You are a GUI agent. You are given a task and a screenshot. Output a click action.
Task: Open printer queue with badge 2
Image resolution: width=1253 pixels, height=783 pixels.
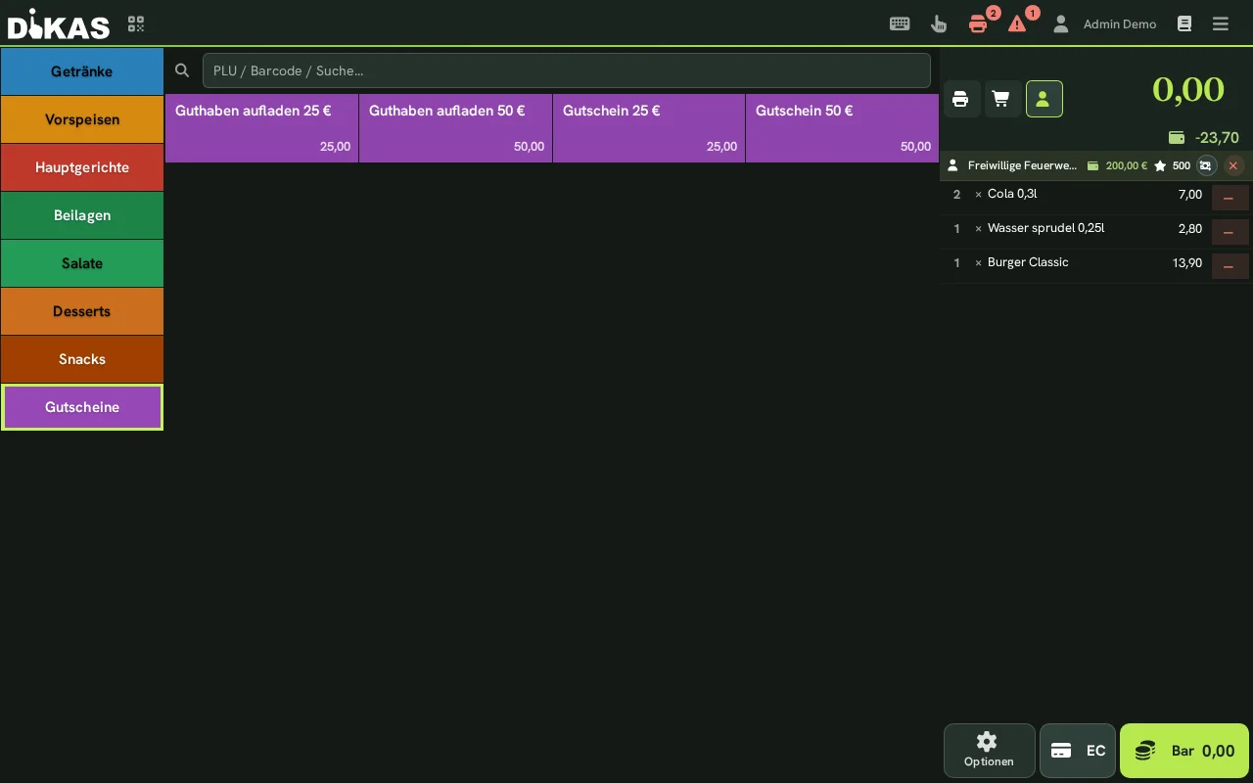click(x=978, y=23)
